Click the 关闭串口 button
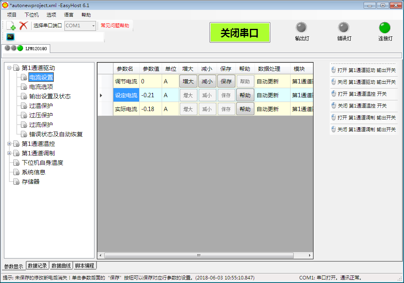Viewport: 404px width, 283px height. [240, 33]
